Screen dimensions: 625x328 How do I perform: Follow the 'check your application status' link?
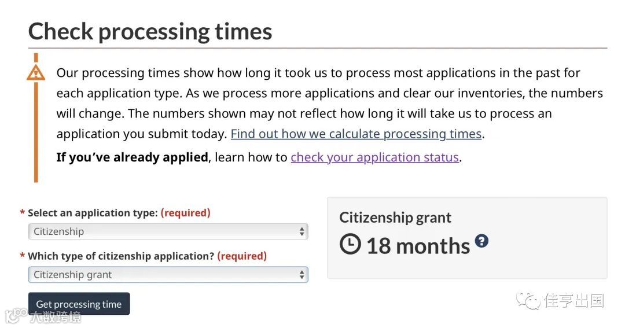coord(374,157)
